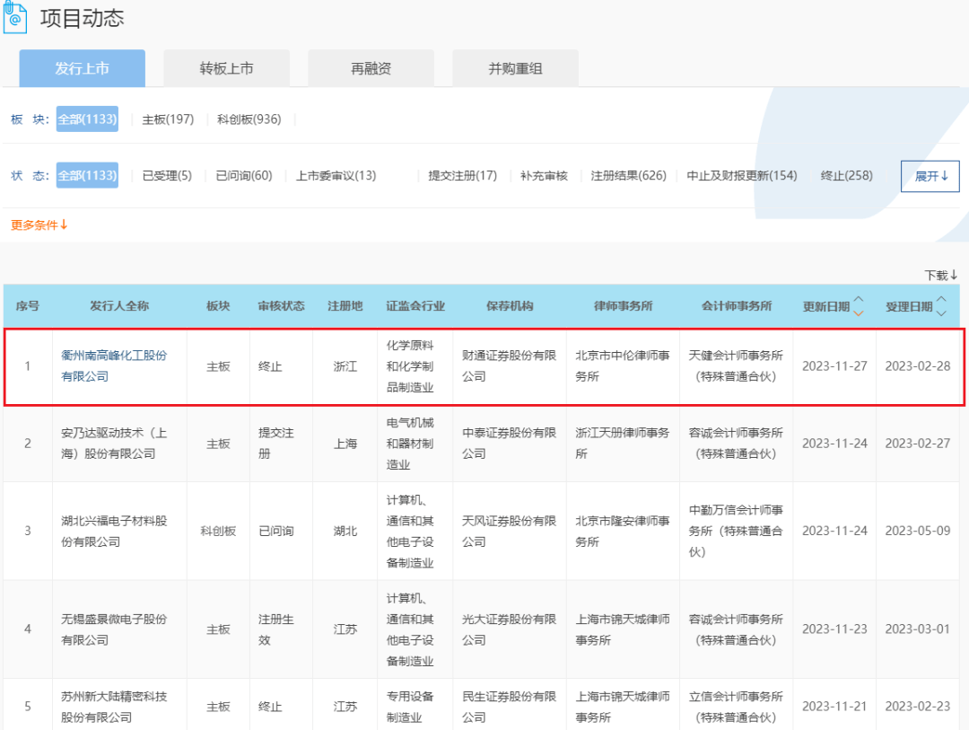The height and width of the screenshot is (730, 969).
Task: Filter results by 已问询(60) status
Action: click(x=243, y=175)
